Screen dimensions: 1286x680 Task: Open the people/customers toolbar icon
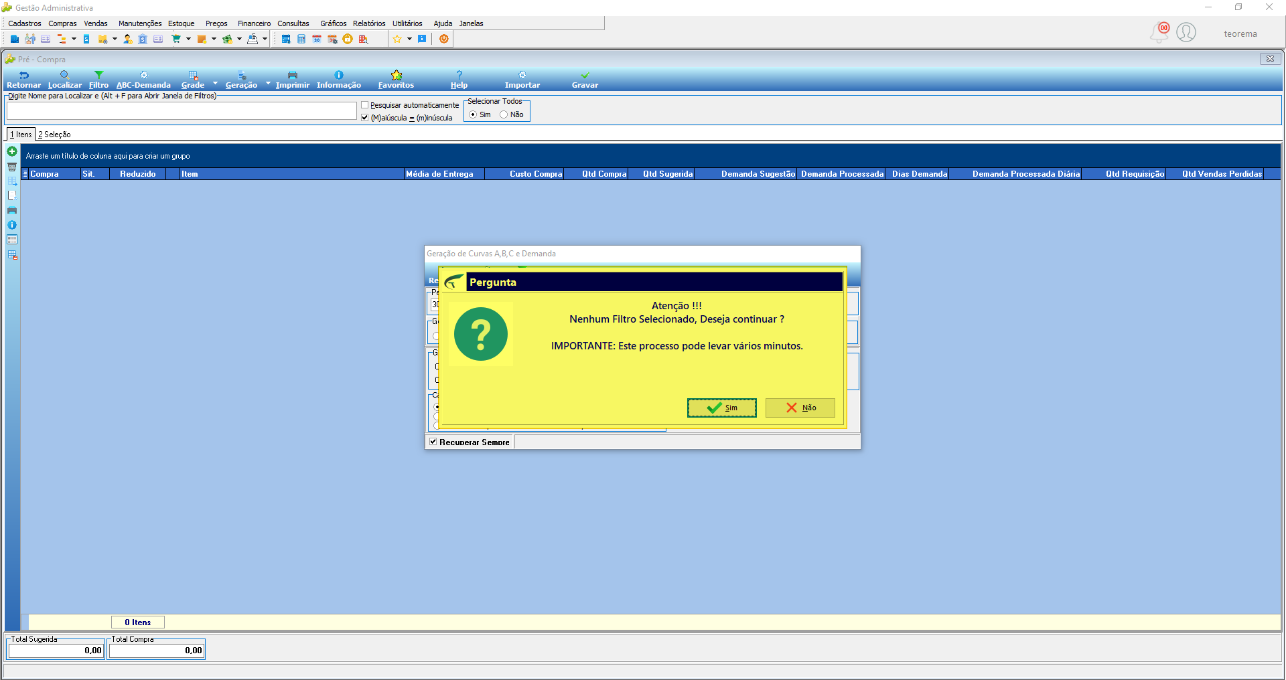[x=30, y=39]
